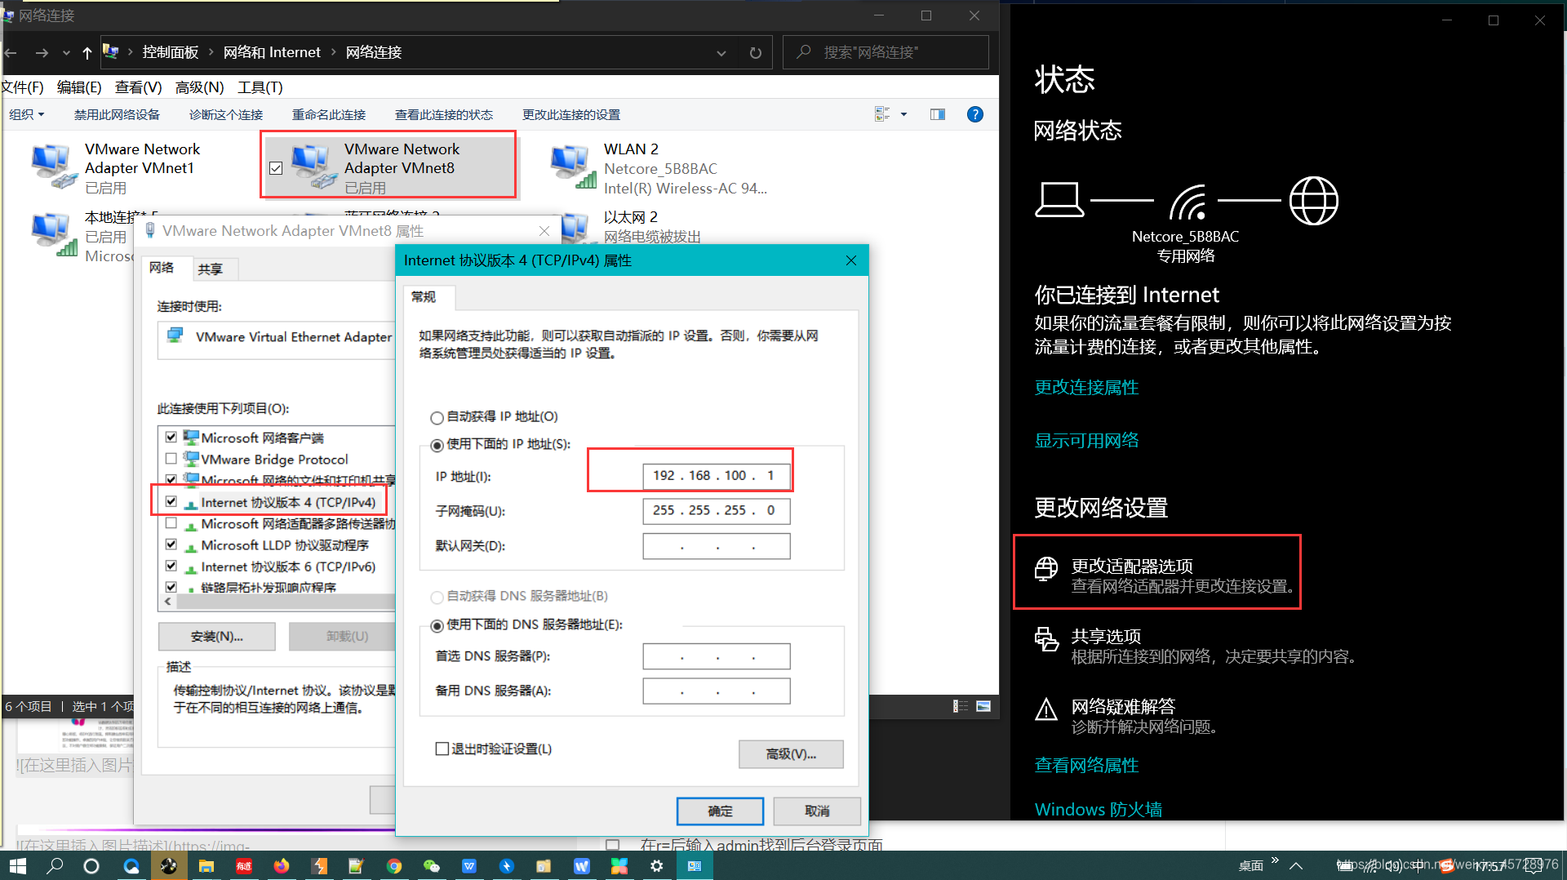Open 共享选项 in the settings window
The image size is (1567, 880).
(1196, 646)
